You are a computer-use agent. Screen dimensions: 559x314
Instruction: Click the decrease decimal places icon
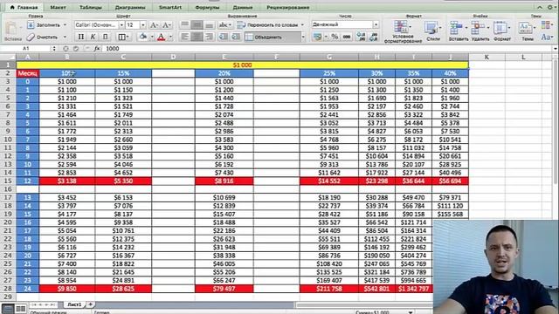click(x=374, y=37)
